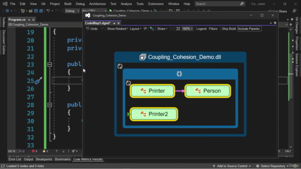Pin the CodeMap1.dgml tab
This screenshot has height=169, width=301.
114,23
